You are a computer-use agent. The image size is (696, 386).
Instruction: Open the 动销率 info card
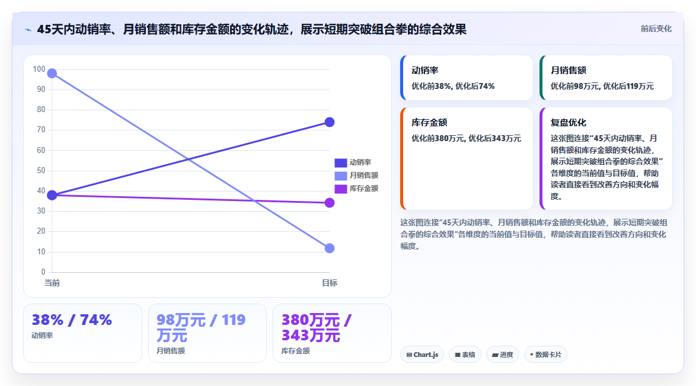click(x=467, y=78)
